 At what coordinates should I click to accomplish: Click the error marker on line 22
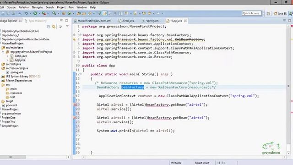pos(74,118)
